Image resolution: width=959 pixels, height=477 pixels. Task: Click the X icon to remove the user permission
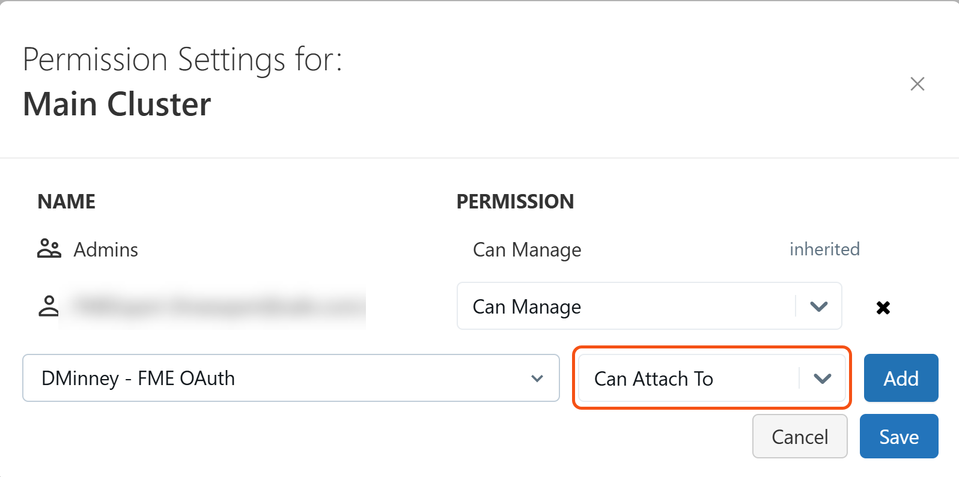[883, 307]
